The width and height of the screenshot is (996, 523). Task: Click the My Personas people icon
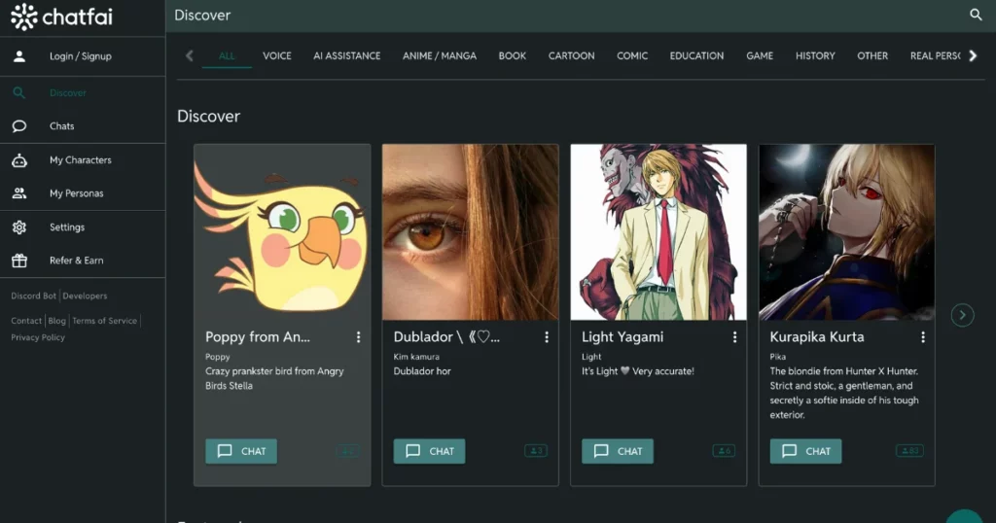tap(19, 193)
